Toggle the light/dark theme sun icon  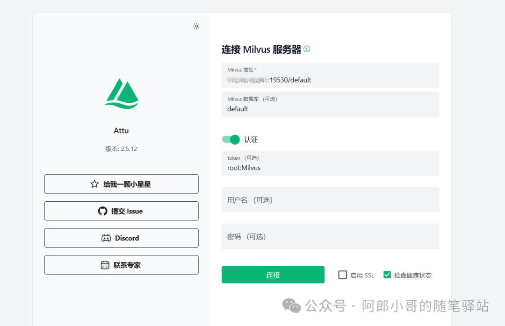coord(196,26)
